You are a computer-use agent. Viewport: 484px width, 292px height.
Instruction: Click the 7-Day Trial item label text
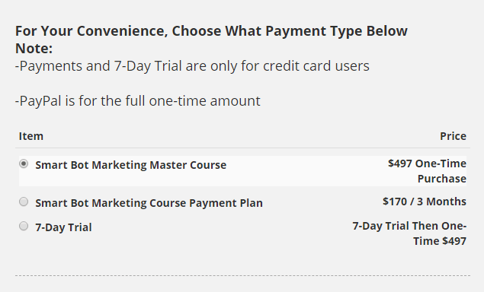63,227
